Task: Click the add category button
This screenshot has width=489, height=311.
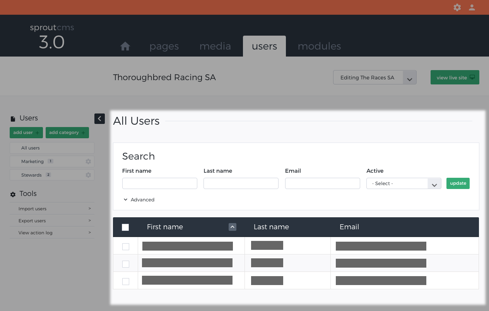Action: 67,132
